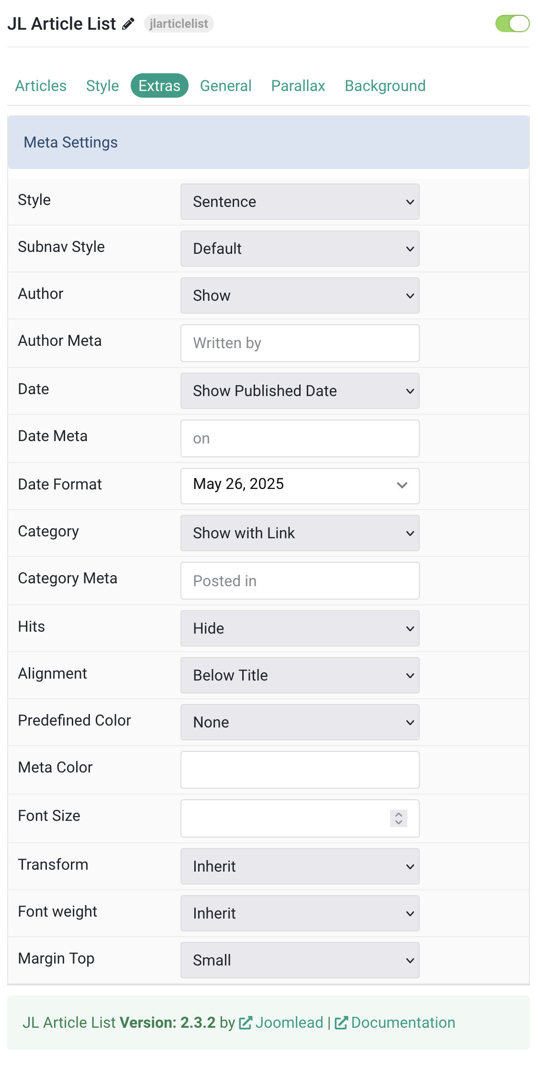The height and width of the screenshot is (1067, 538).
Task: Open the Parallax tab
Action: (x=298, y=86)
